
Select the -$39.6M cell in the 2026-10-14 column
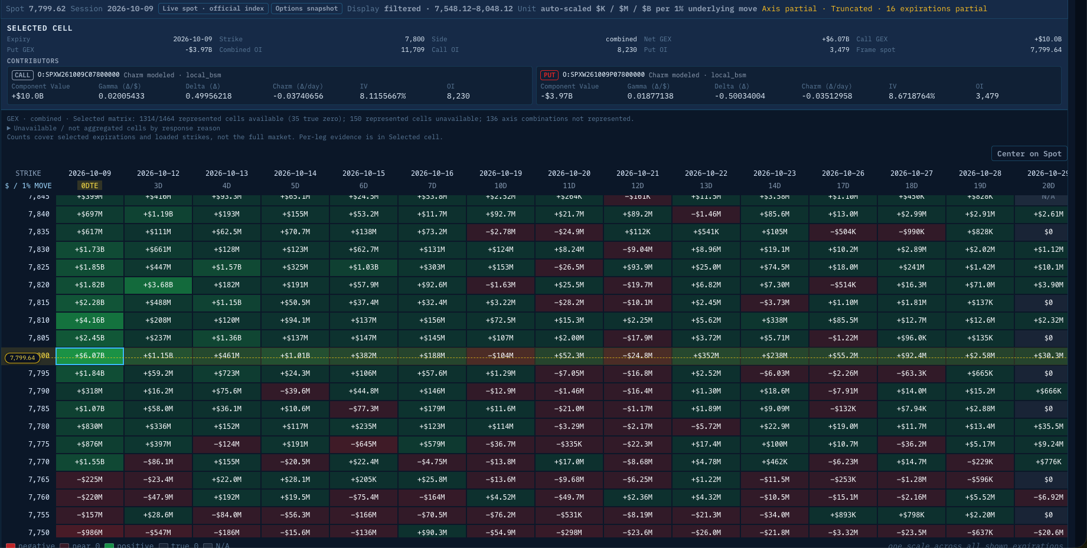(x=295, y=391)
